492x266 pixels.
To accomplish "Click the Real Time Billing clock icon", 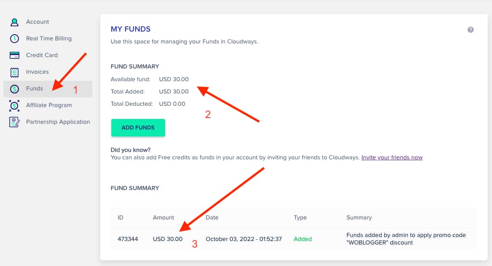I will 15,39.
